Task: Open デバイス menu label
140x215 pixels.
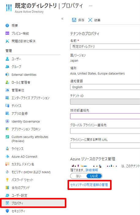Action: (17, 106)
